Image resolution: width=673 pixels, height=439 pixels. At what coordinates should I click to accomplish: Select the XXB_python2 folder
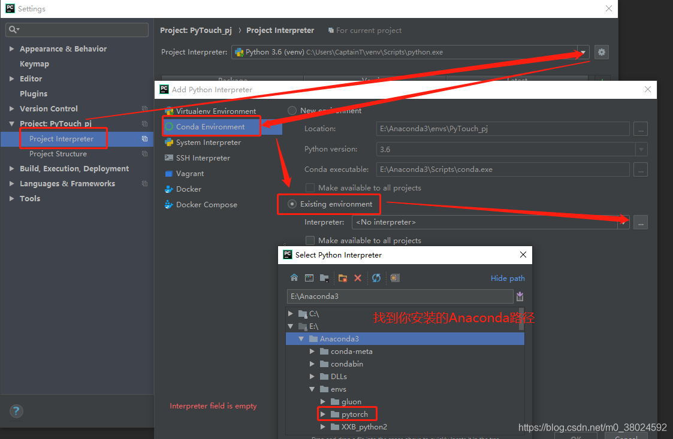click(x=364, y=427)
